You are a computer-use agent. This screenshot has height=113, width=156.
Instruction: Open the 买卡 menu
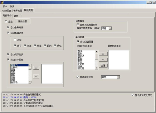point(5,7)
